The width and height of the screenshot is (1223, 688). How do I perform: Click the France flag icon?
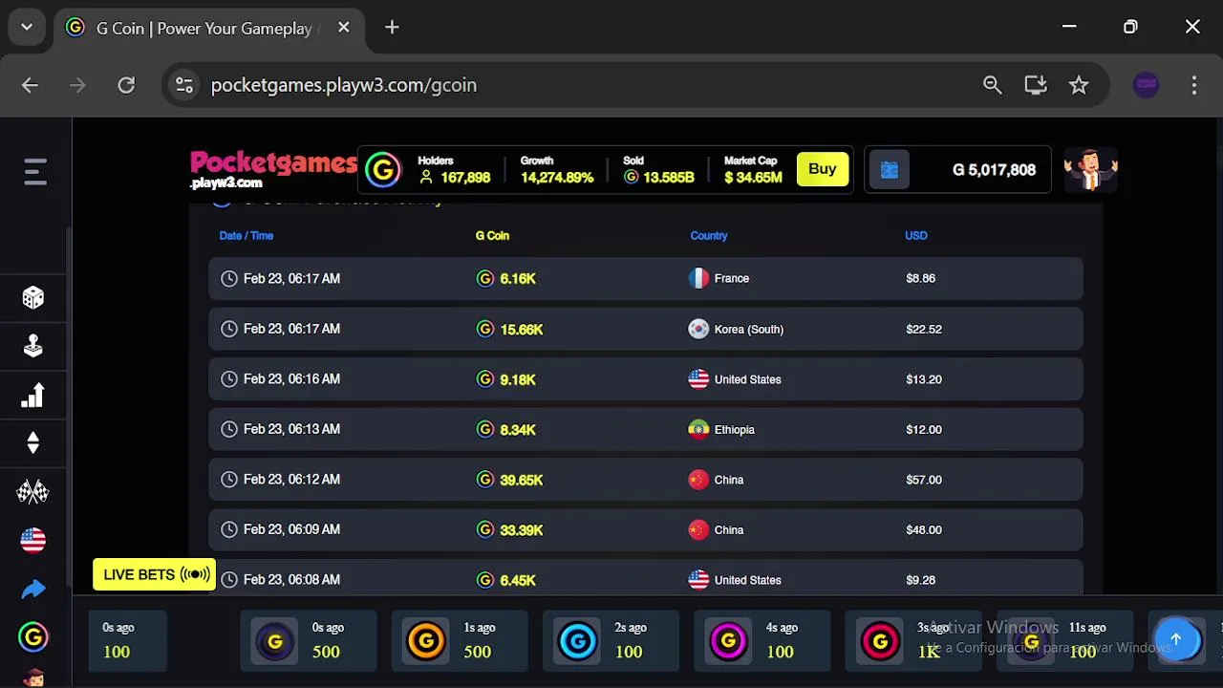(x=698, y=279)
